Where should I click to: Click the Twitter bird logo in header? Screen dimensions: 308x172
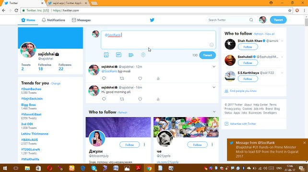click(x=152, y=20)
